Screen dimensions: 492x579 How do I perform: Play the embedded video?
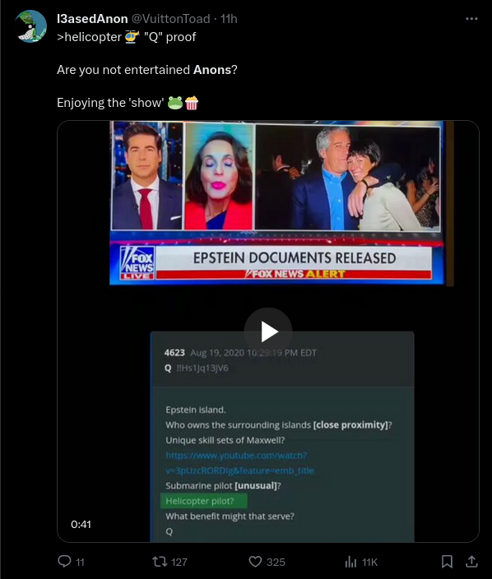point(268,331)
